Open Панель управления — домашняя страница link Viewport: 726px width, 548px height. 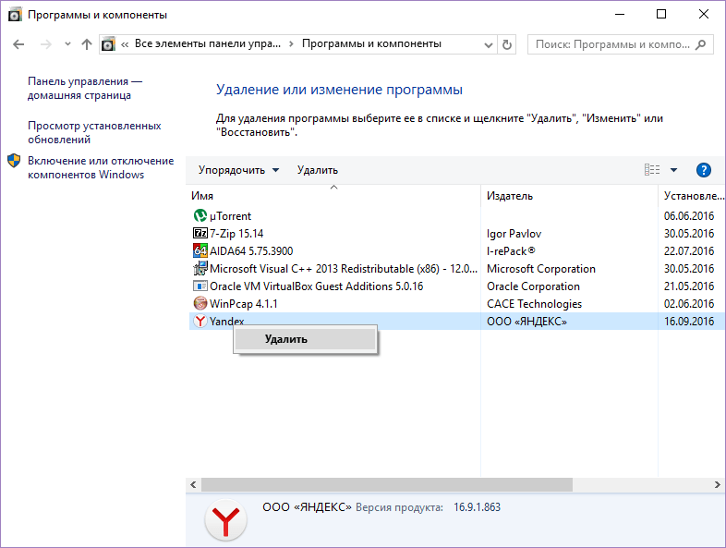pyautogui.click(x=85, y=88)
